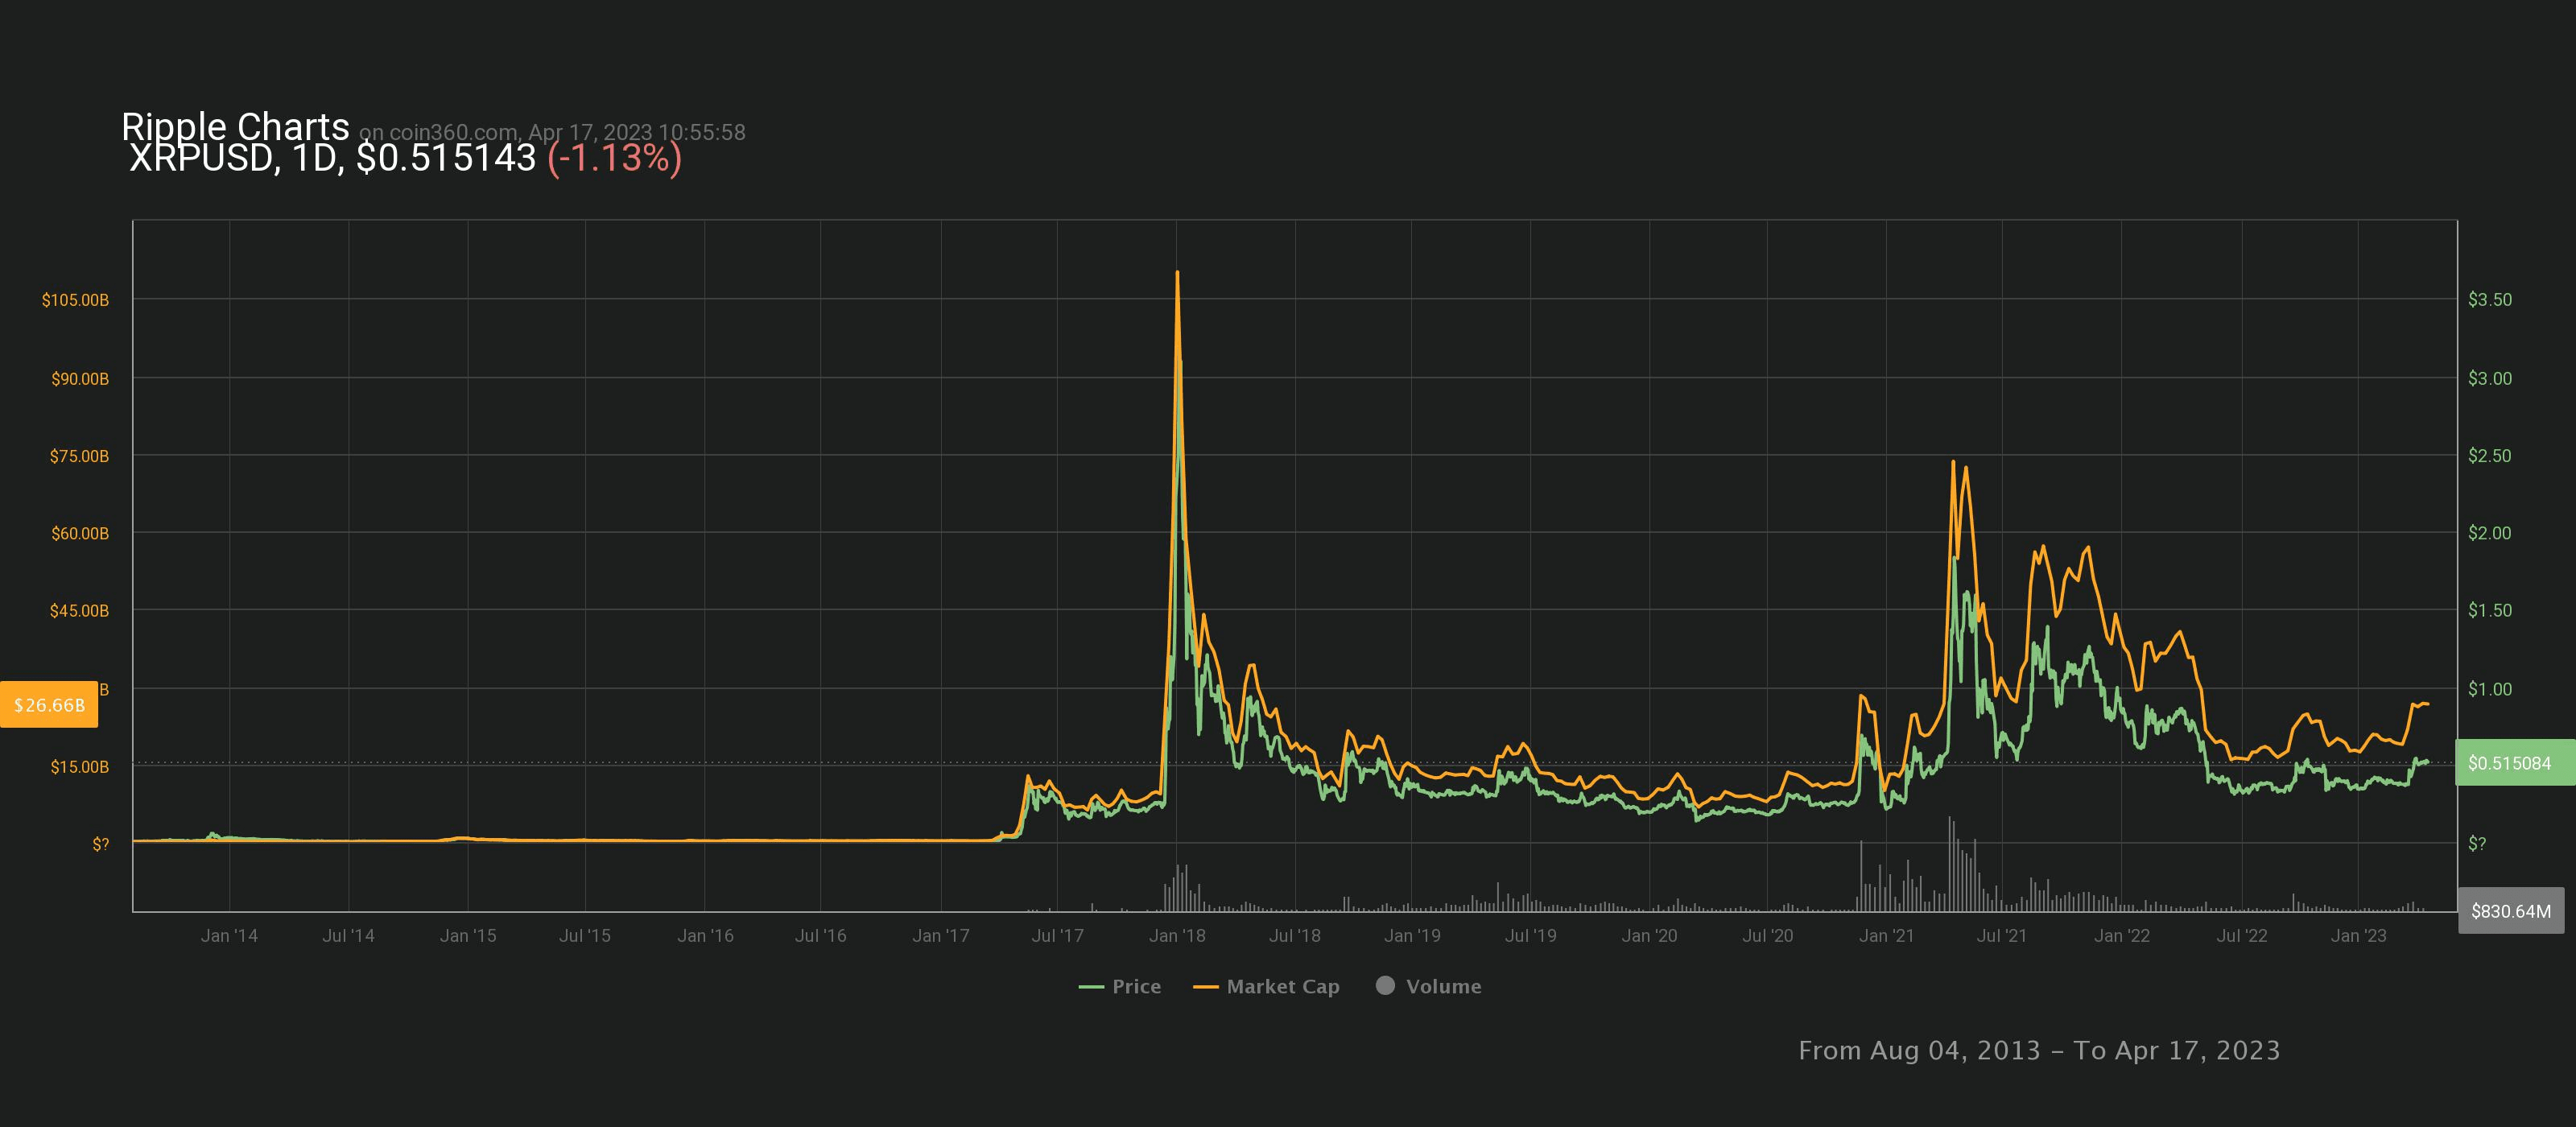The height and width of the screenshot is (1127, 2576).
Task: Click the Jan '16 time axis label
Action: (x=705, y=936)
